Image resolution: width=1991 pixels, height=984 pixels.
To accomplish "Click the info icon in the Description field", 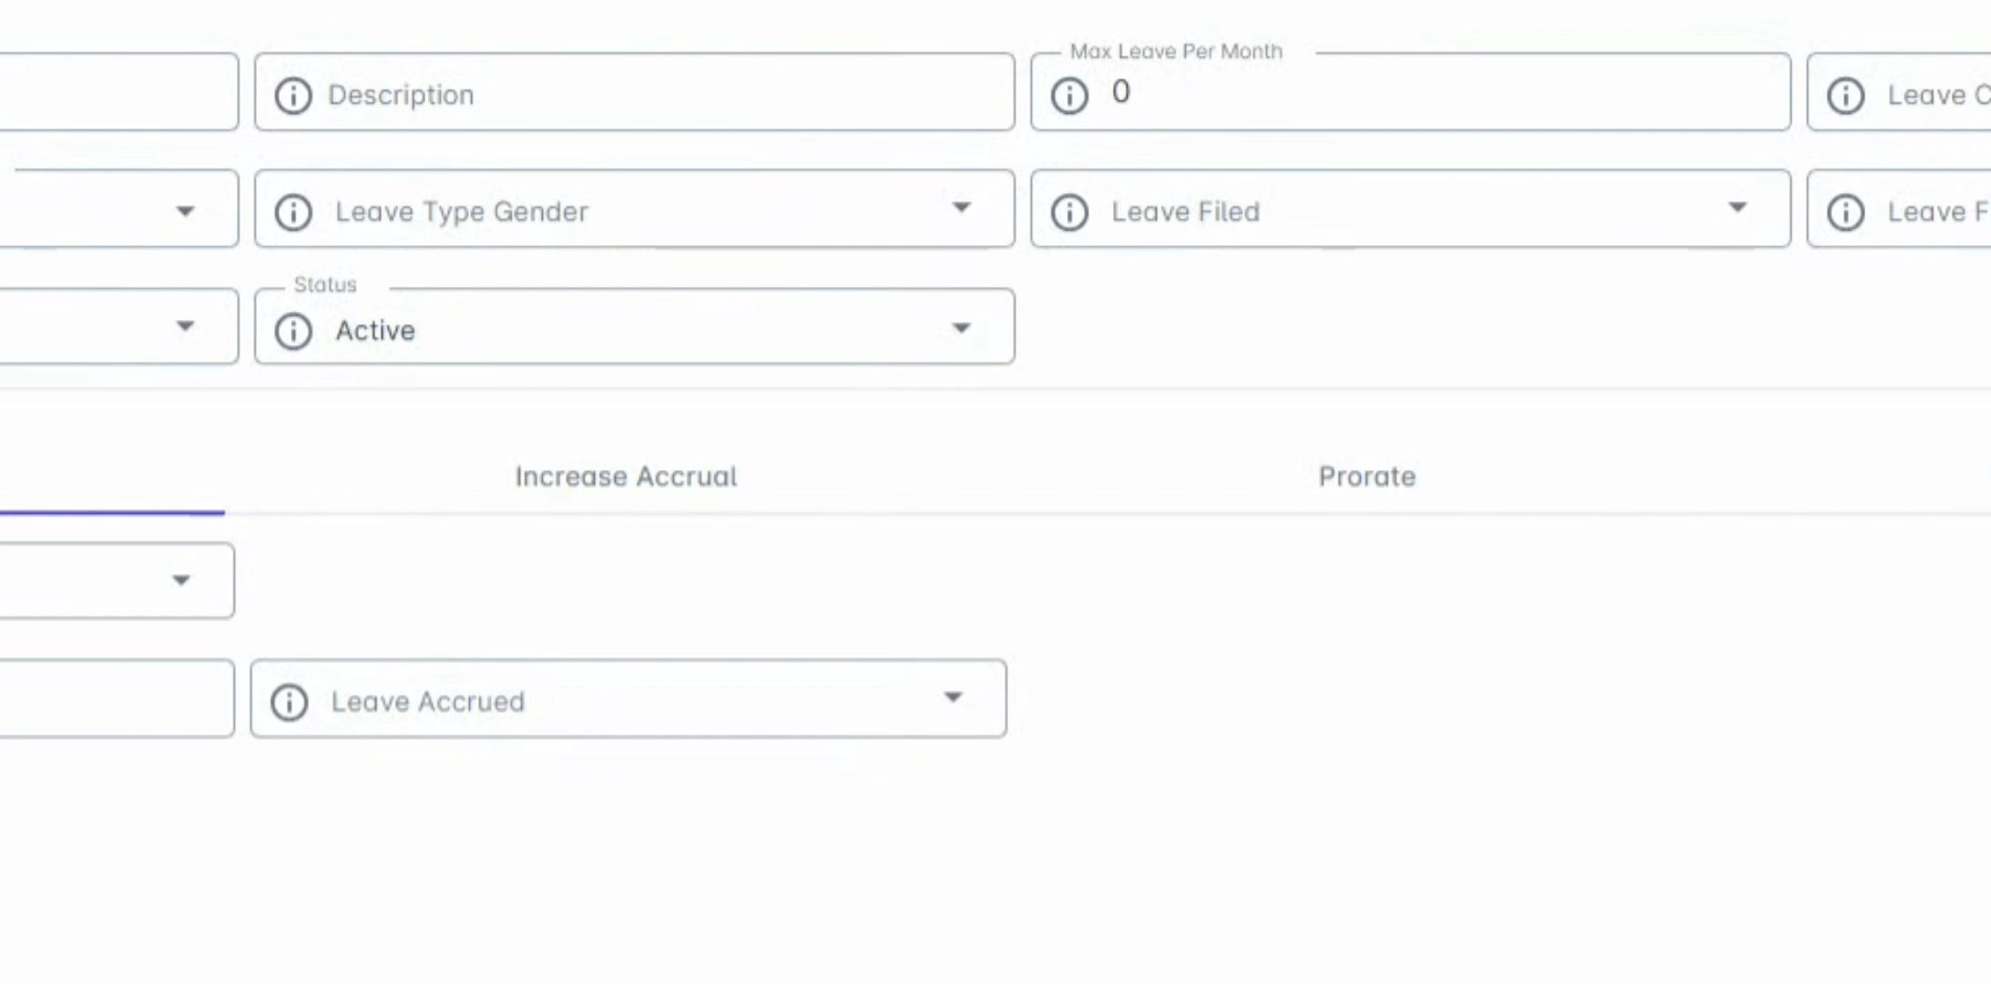I will click(x=293, y=96).
